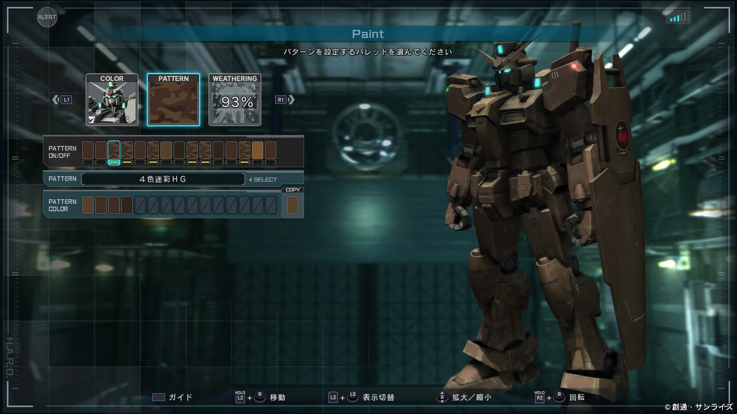Viewport: 737px width, 414px height.
Task: Click the HOLD L2 button icon for 移動
Action: [x=240, y=397]
